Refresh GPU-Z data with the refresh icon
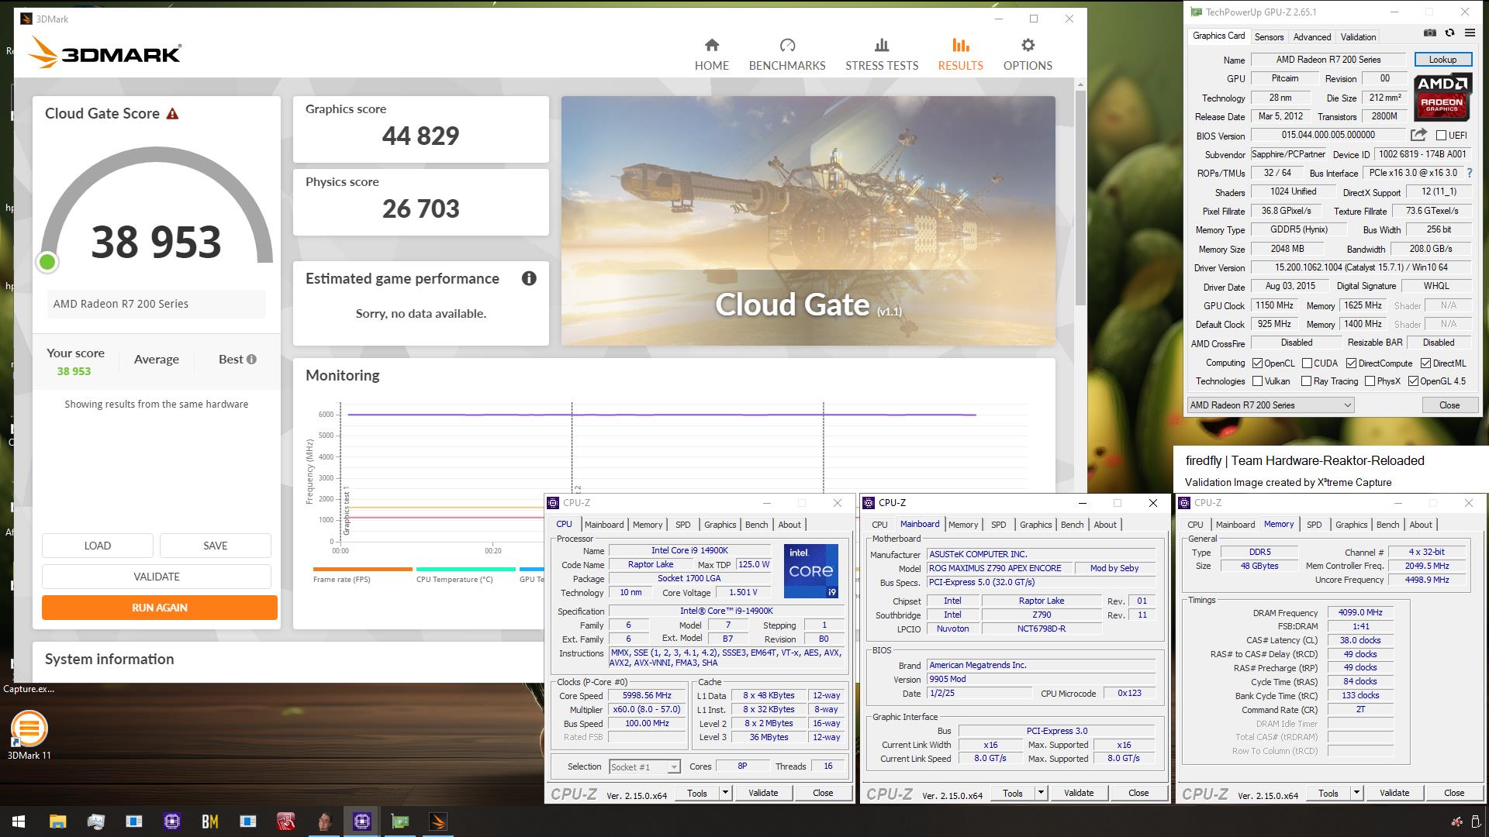Viewport: 1489px width, 837px height. pyautogui.click(x=1449, y=33)
